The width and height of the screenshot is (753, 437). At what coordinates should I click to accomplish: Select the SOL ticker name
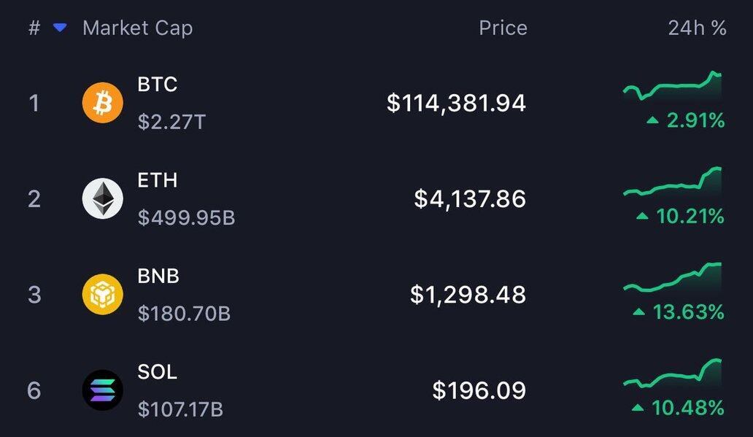tap(157, 371)
